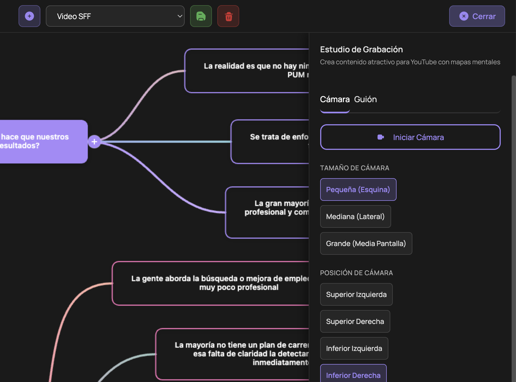Set camera position to Superior Derecha
Screen dimensions: 516x382
(x=355, y=322)
